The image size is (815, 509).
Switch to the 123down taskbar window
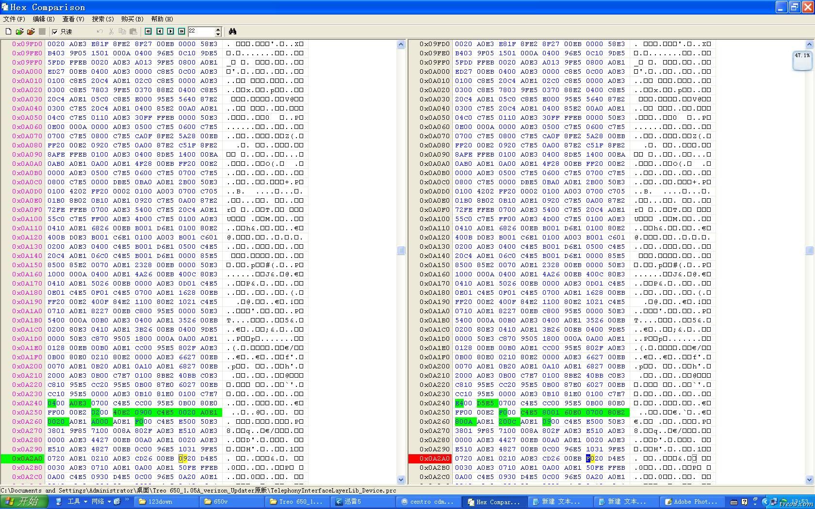pos(165,502)
